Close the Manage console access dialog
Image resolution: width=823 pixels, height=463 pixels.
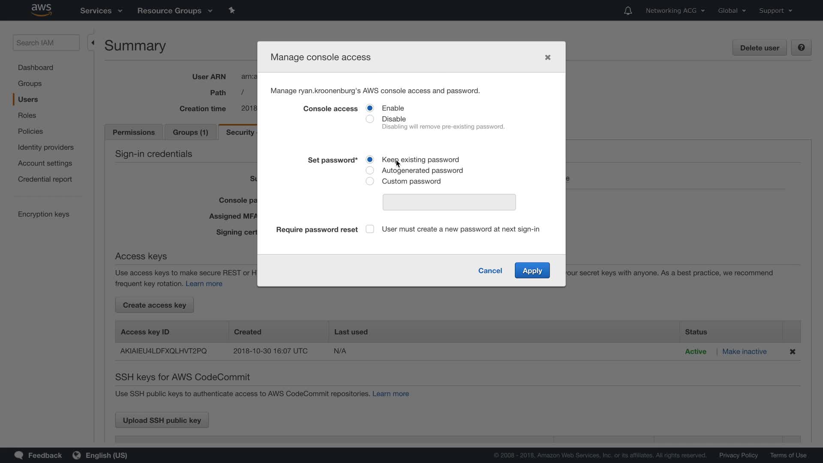pos(547,57)
